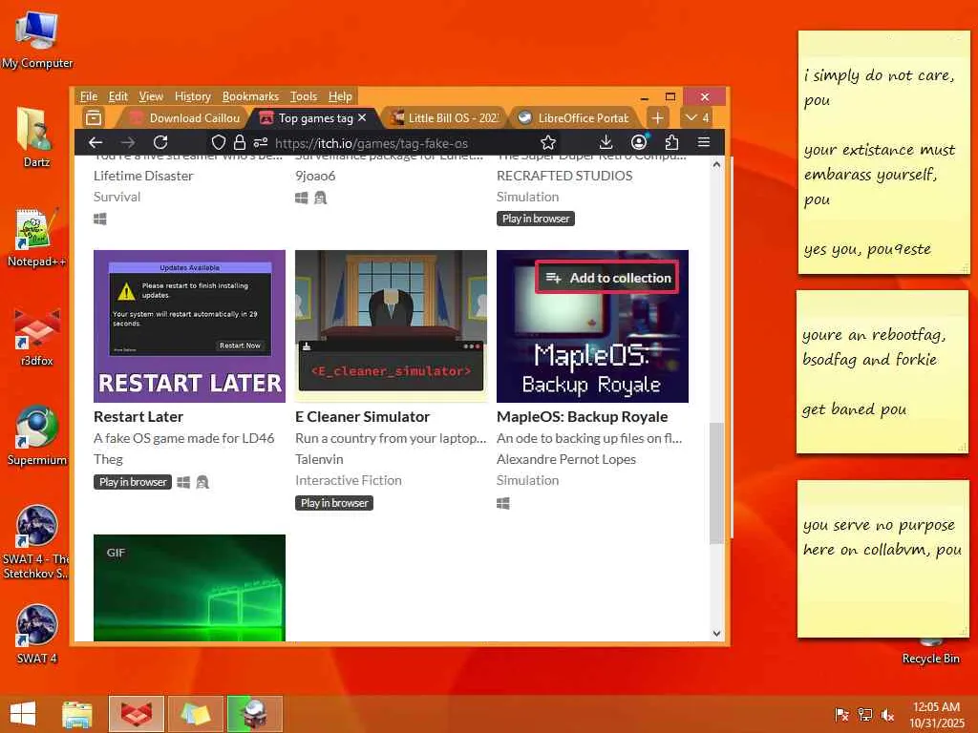This screenshot has height=733, width=978.
Task: Open the Restart Later title link
Action: 138,416
